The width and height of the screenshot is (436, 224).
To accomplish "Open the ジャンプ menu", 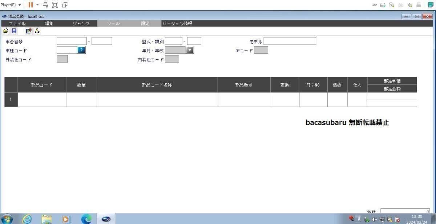I will coord(81,23).
